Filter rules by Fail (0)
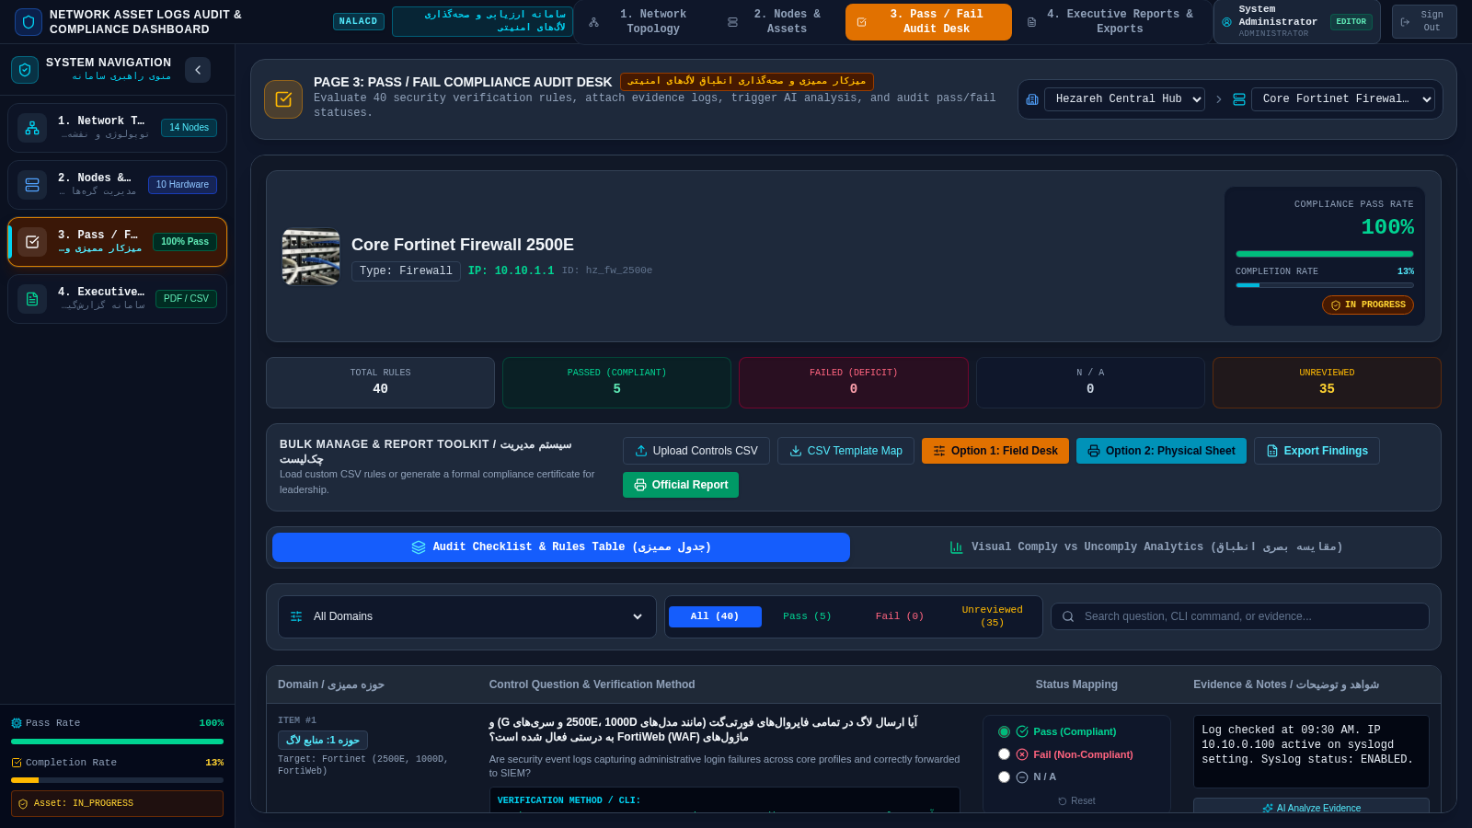 [x=899, y=616]
